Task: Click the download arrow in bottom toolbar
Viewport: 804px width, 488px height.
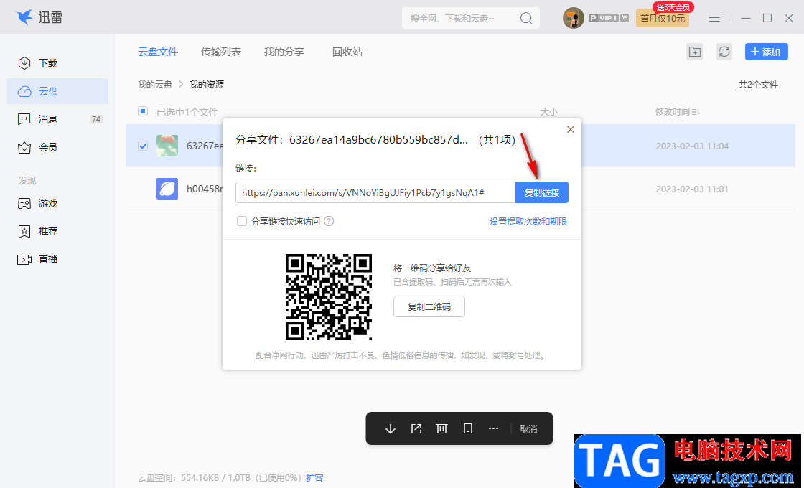Action: (x=391, y=428)
